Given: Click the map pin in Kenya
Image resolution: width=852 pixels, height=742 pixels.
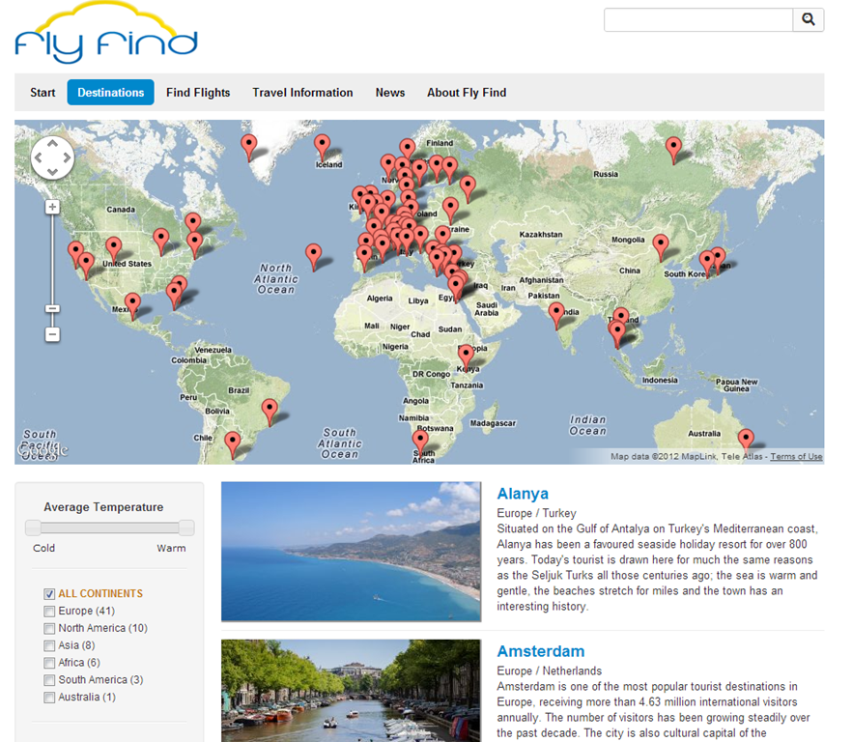Looking at the screenshot, I should click(x=467, y=355).
